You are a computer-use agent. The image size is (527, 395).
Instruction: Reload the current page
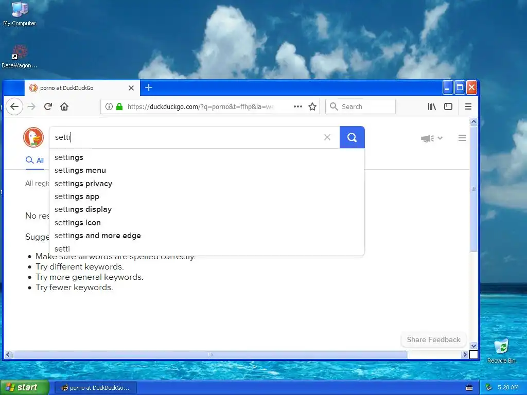48,107
